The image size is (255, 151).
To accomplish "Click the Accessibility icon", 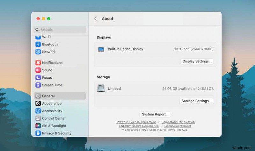I will 38,111.
